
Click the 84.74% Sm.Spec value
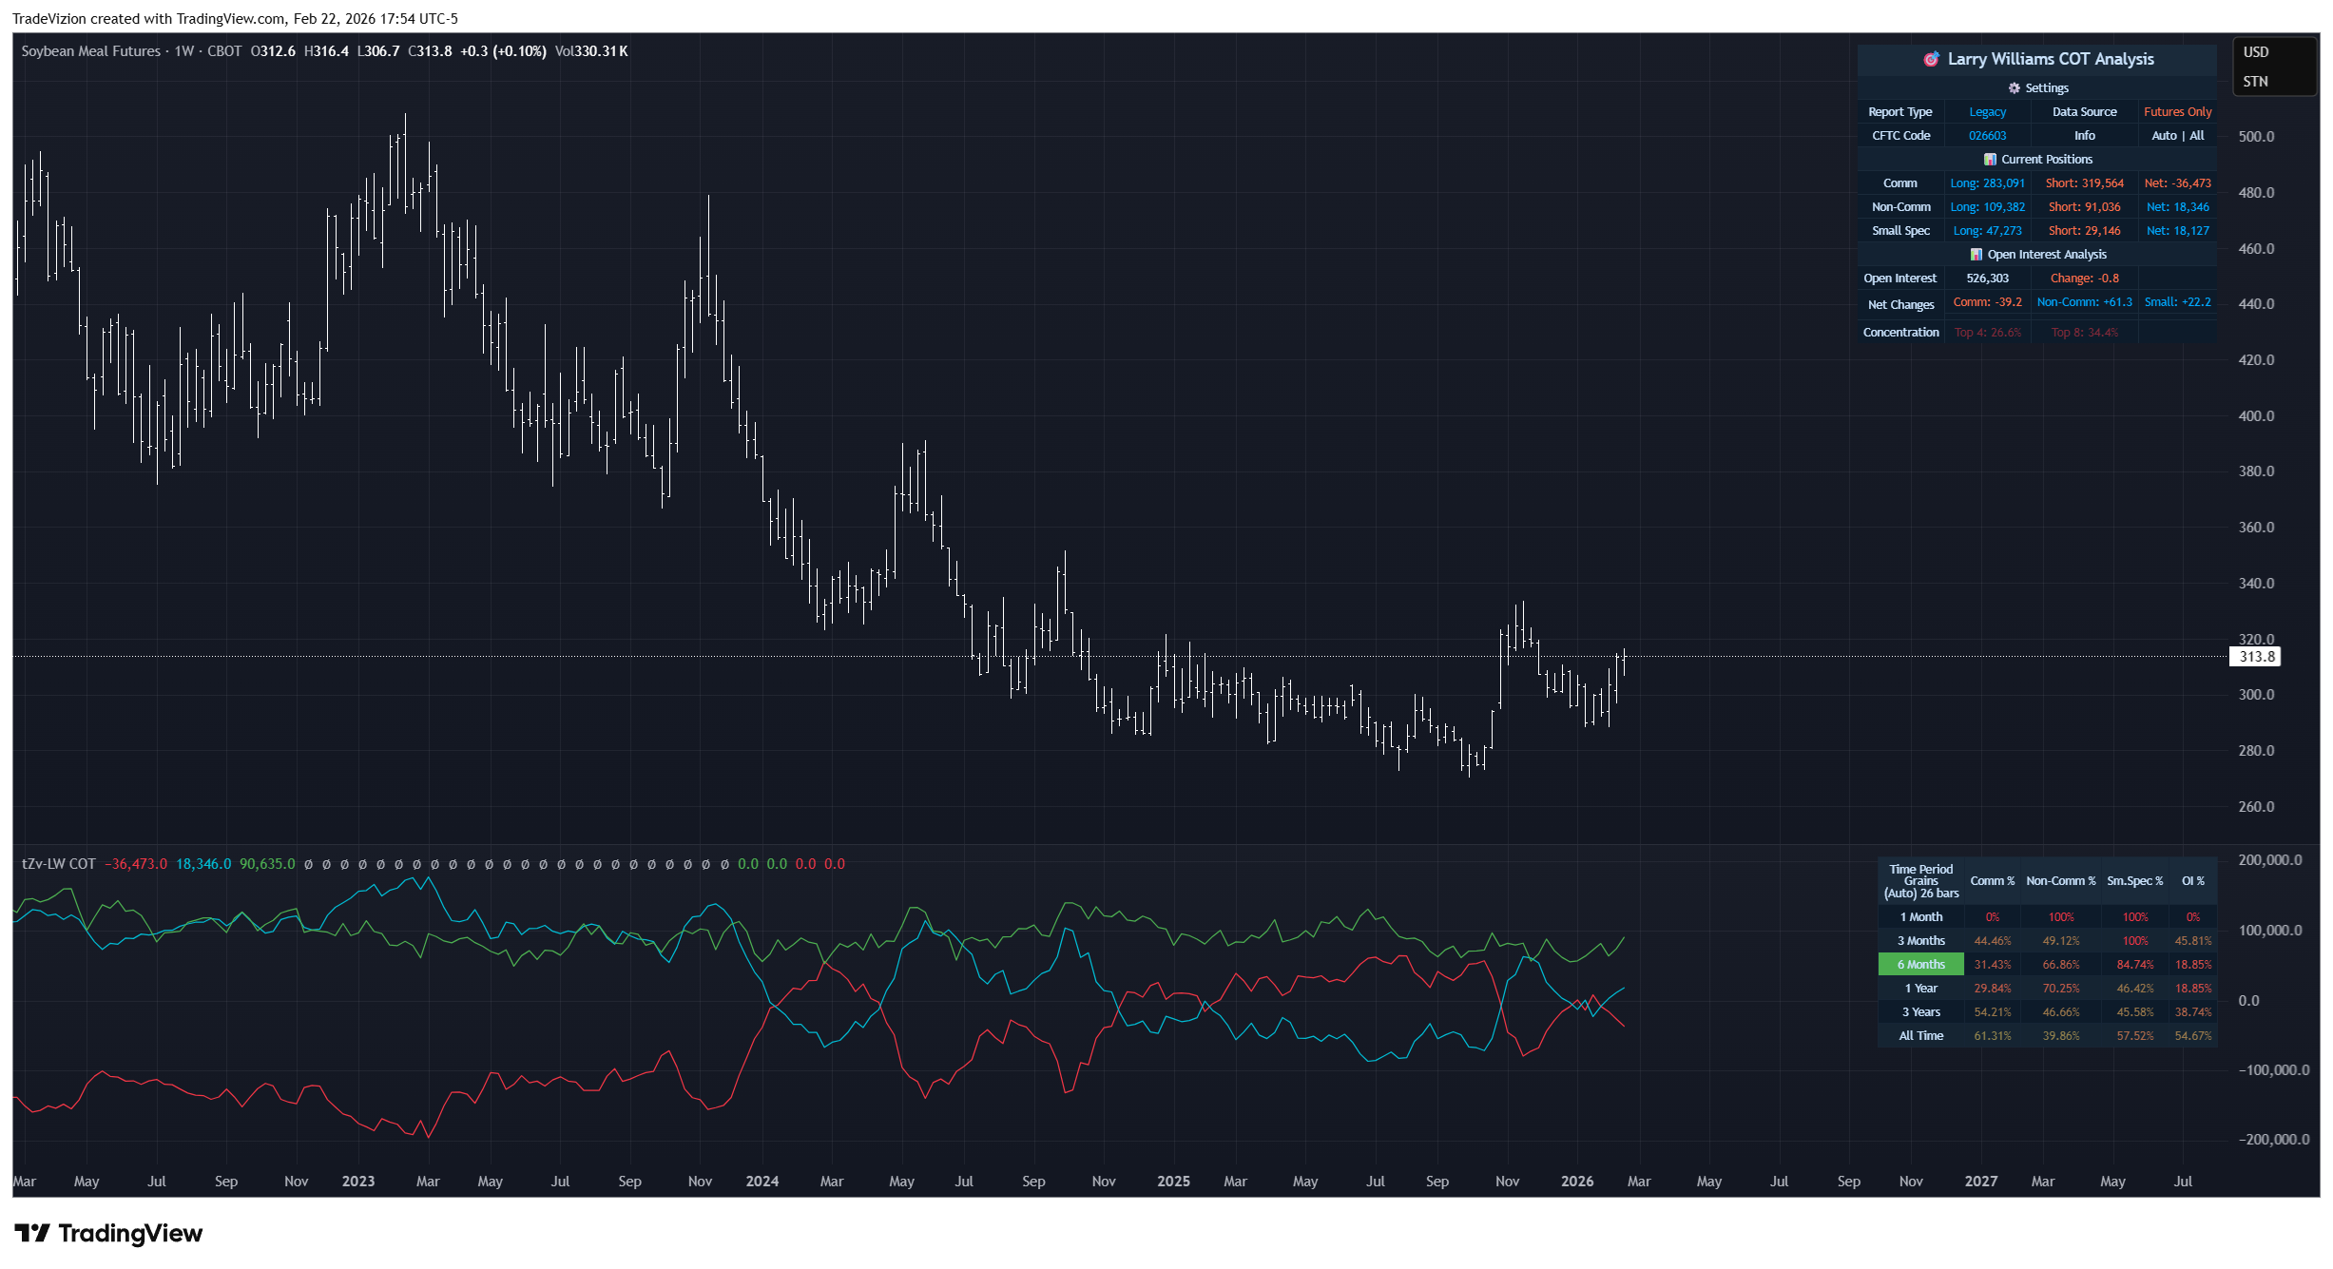[2134, 965]
